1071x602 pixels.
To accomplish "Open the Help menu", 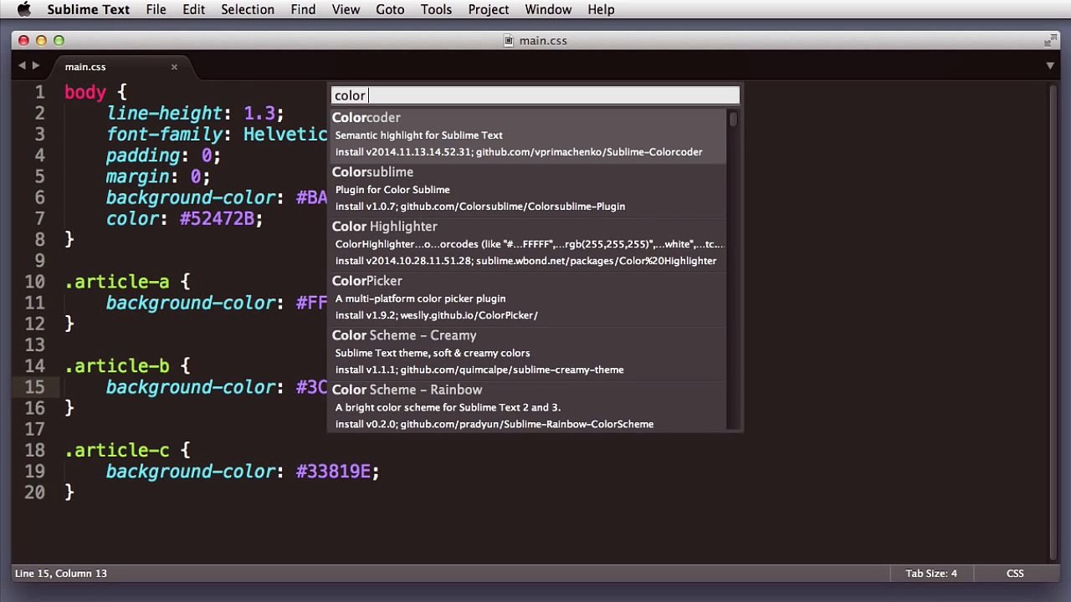I will coord(601,10).
